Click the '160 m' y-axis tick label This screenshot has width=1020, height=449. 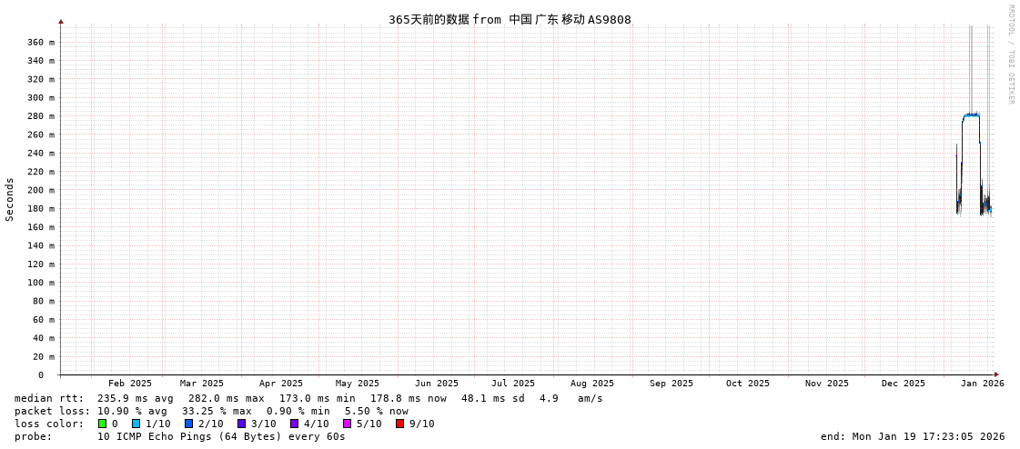pos(41,227)
